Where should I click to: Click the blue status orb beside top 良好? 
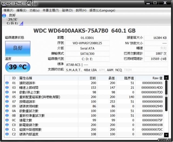pyautogui.click(x=4, y=16)
